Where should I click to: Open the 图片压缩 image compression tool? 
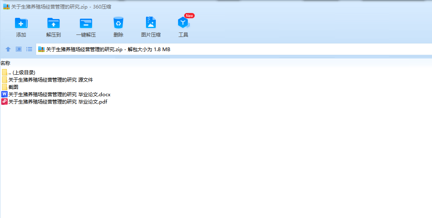click(x=151, y=23)
